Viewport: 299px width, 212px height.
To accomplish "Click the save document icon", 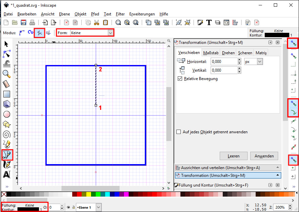I will point(24,23).
